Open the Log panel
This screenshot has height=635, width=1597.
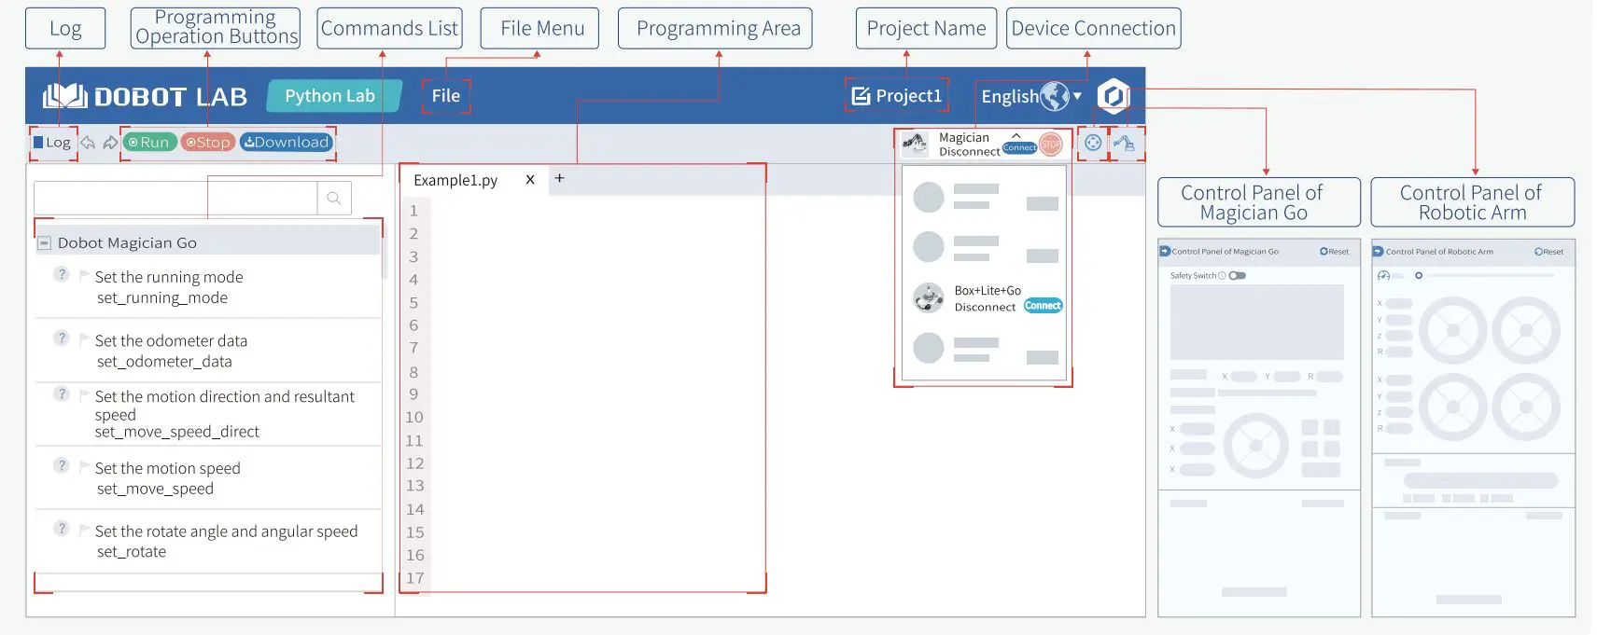pos(52,143)
